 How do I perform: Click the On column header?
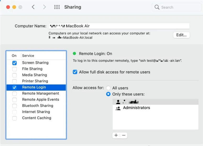14,56
